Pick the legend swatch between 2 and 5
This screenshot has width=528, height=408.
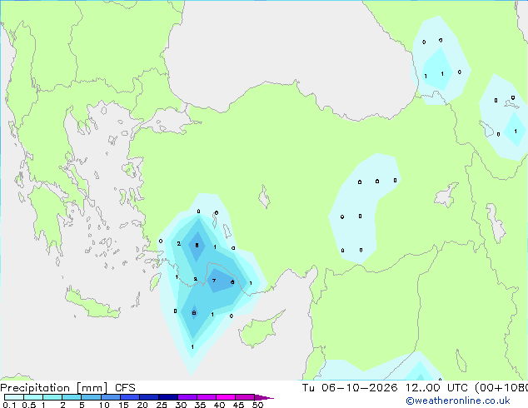[72, 397]
